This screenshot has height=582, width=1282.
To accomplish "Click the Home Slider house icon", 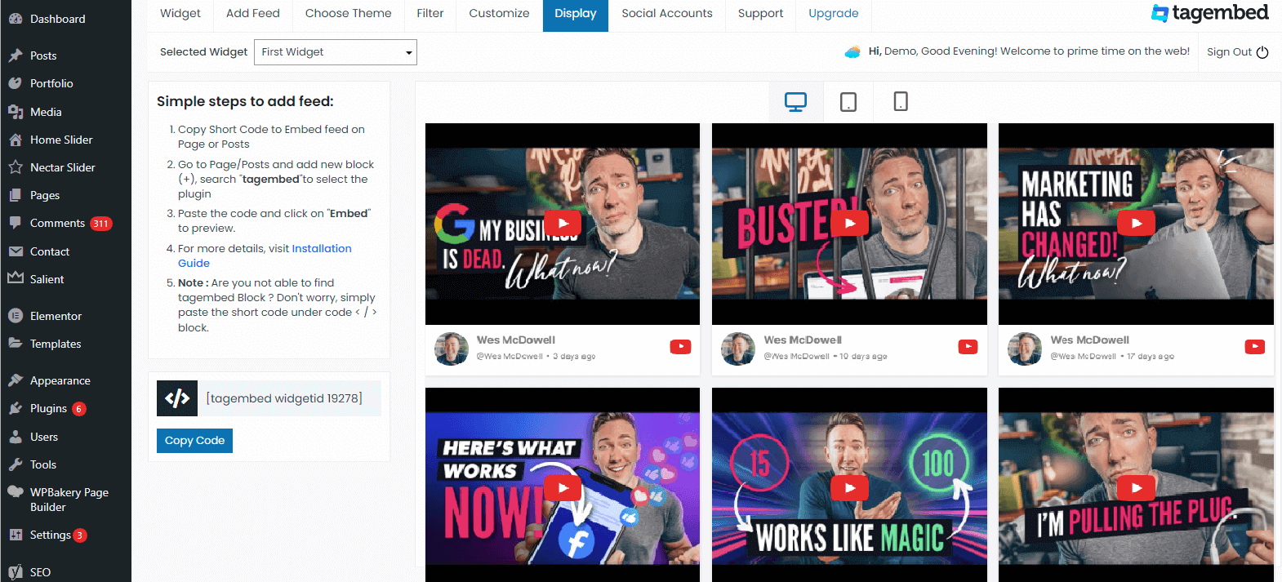I will [16, 140].
